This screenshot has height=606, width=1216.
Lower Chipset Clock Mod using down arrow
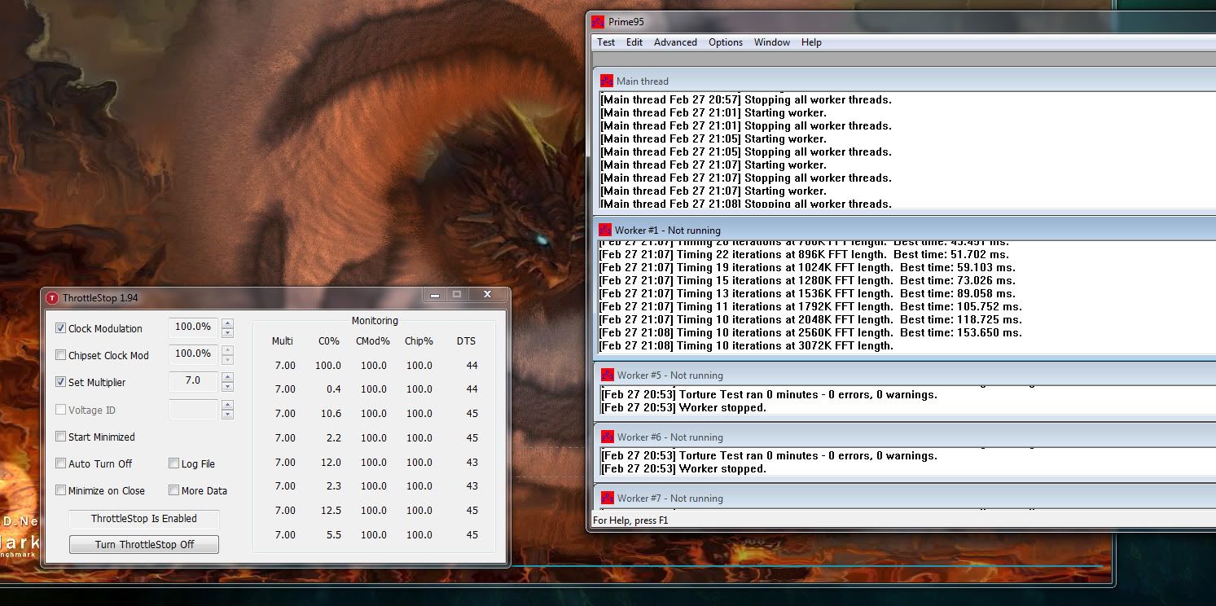227,360
